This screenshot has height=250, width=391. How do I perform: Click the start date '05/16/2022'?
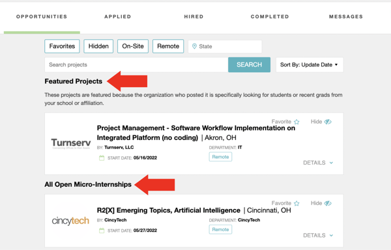click(145, 158)
